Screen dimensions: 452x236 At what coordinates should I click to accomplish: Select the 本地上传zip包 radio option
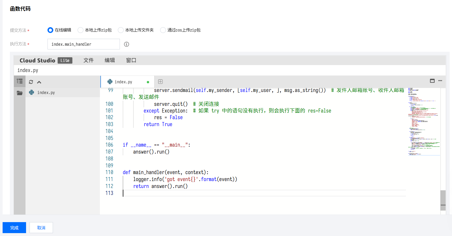click(x=80, y=30)
